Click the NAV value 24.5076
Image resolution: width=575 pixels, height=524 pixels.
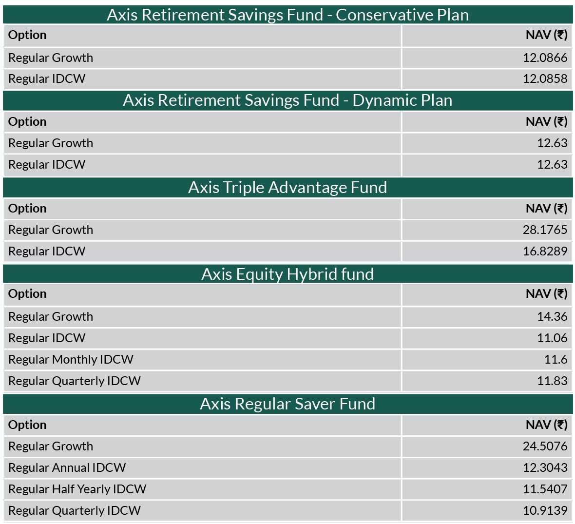pos(545,446)
